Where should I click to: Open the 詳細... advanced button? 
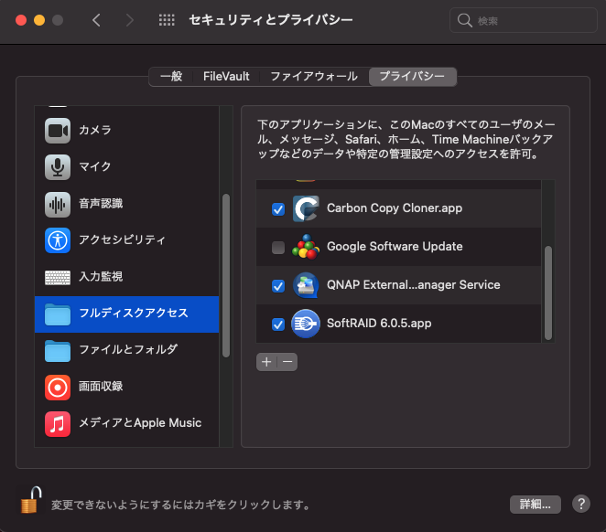(x=536, y=505)
